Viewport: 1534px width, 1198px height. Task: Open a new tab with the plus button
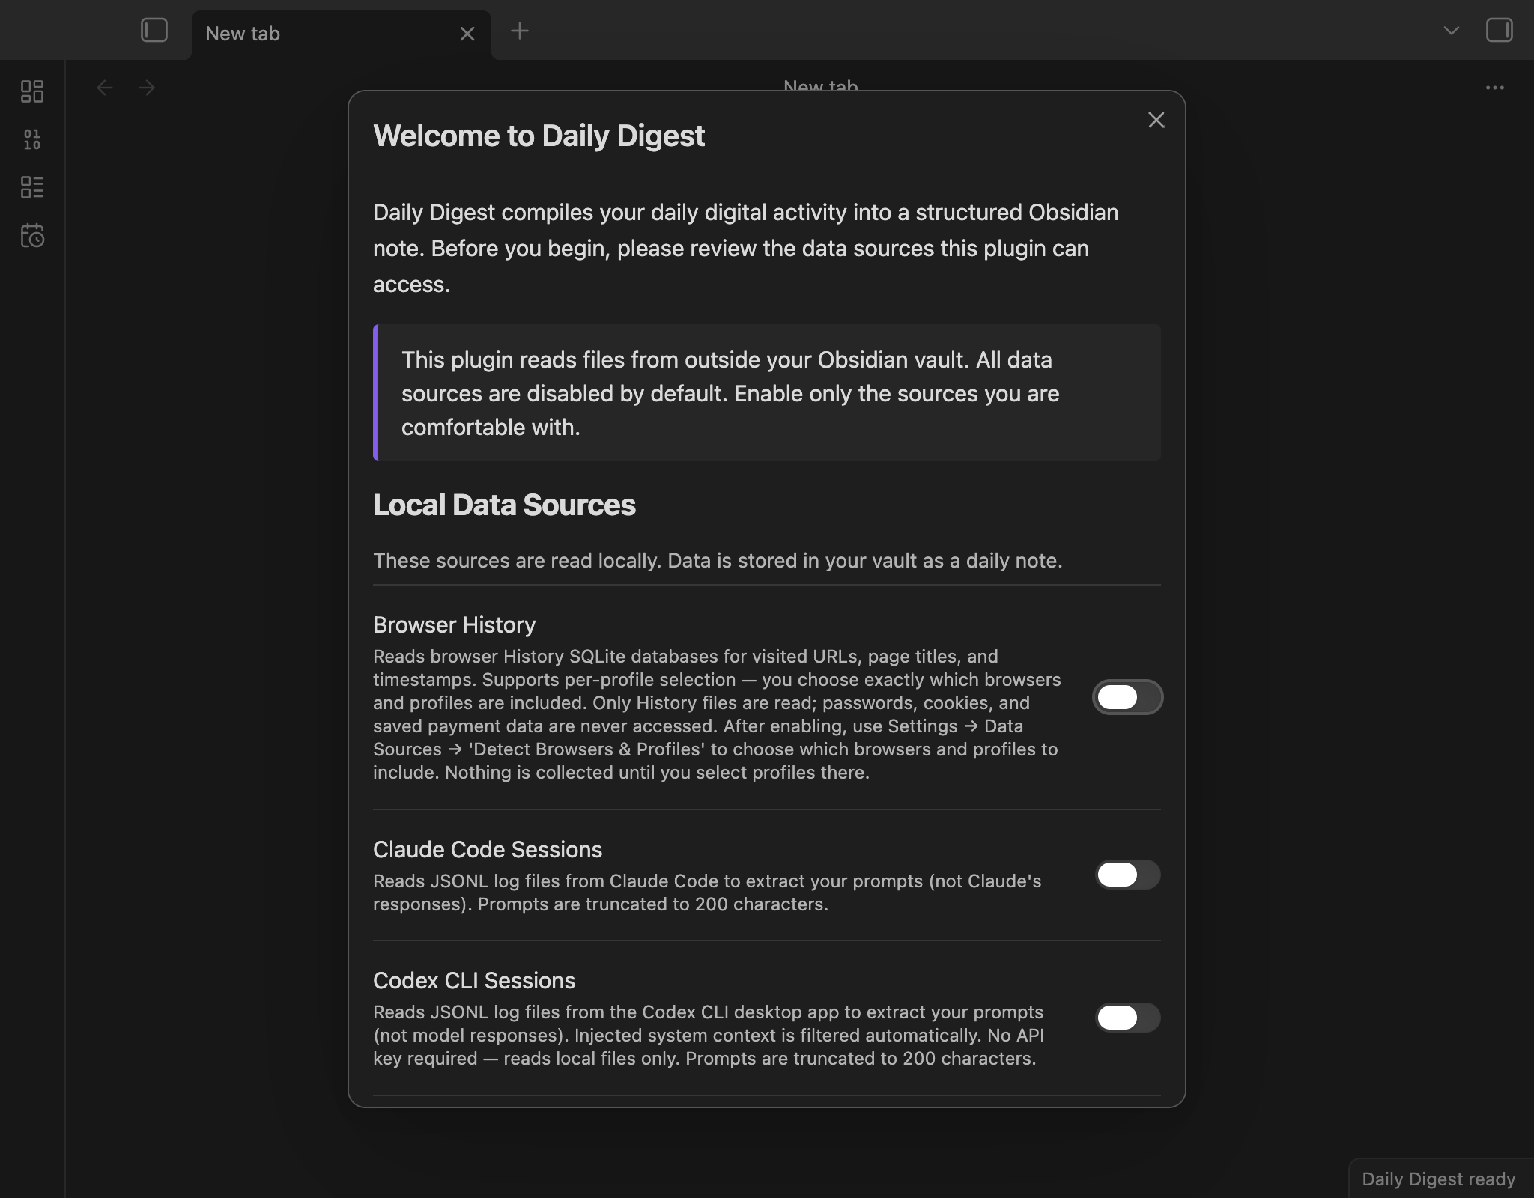pos(519,31)
